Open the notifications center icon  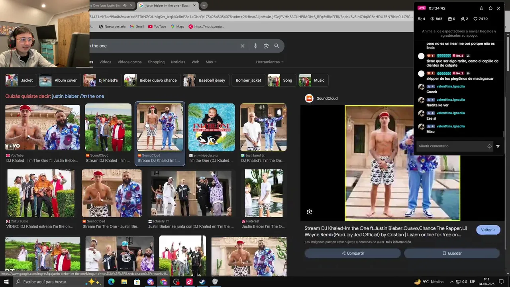pos(502,282)
